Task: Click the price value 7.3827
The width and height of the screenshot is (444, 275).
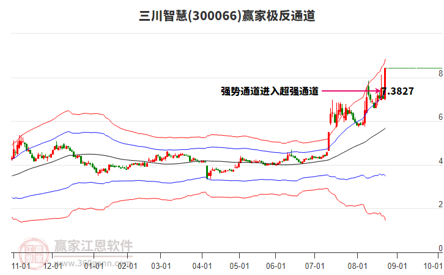Action: pos(398,91)
